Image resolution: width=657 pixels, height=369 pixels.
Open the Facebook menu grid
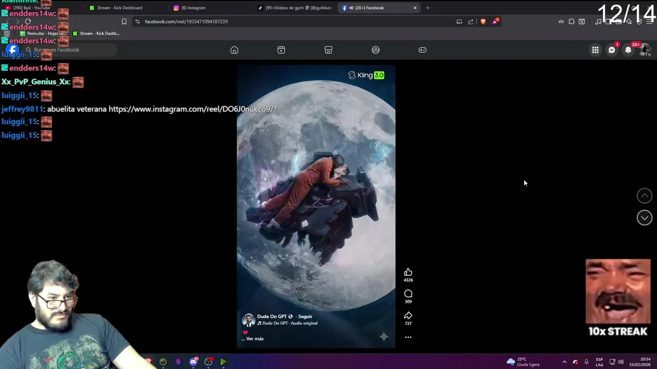pyautogui.click(x=595, y=50)
